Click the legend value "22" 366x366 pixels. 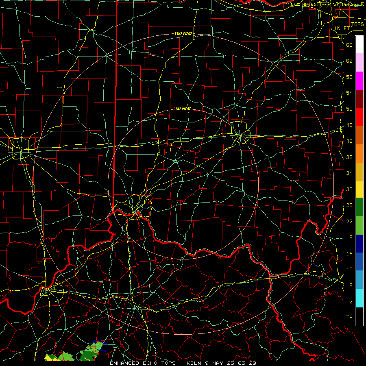tap(349, 221)
